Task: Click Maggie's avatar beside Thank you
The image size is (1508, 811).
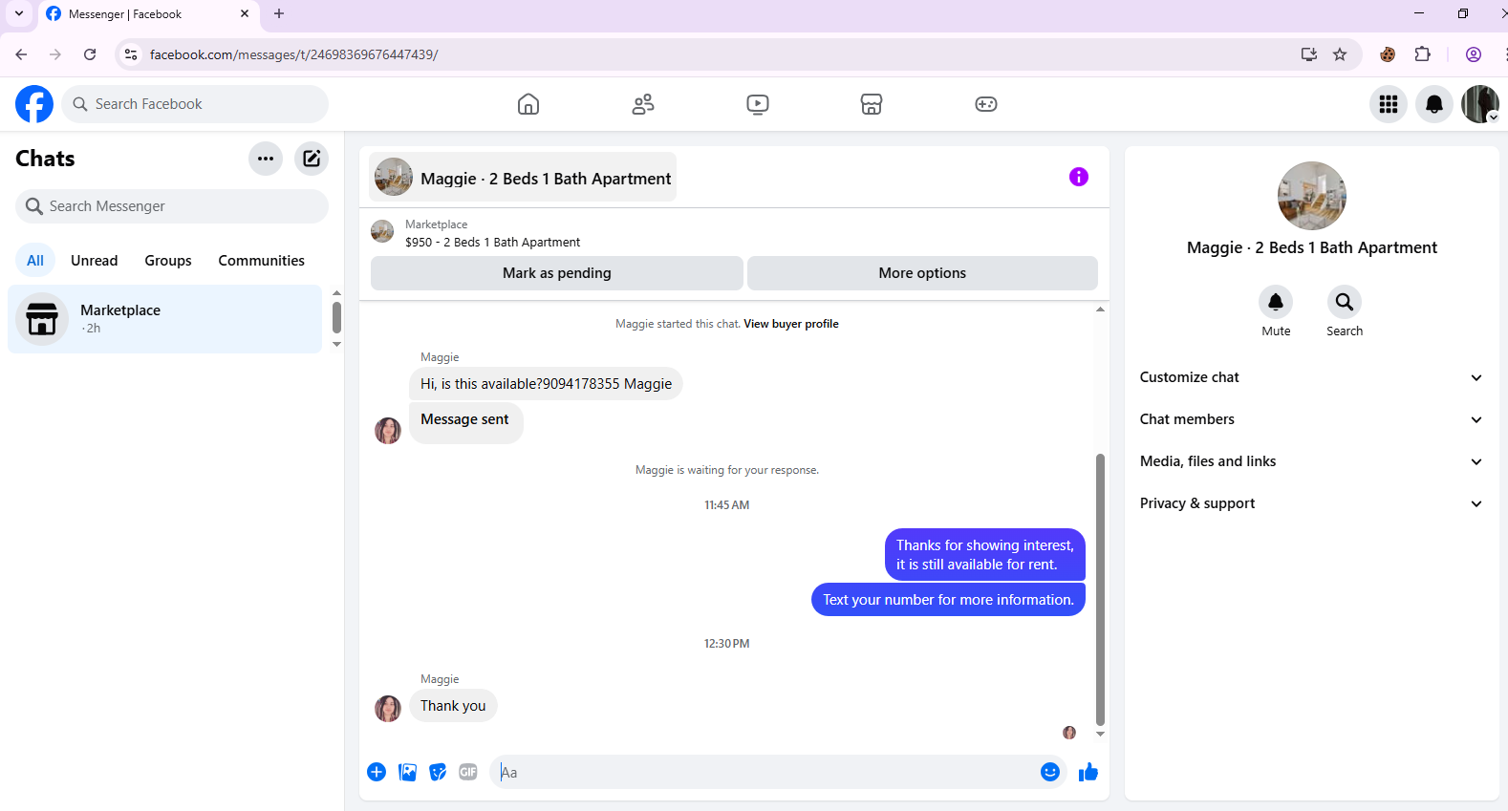Action: pos(388,709)
